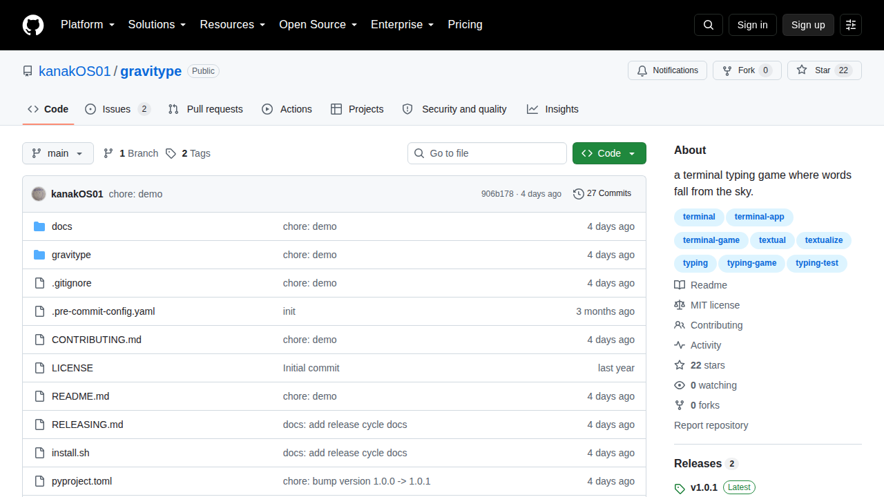884x497 pixels.
Task: Click the Star icon for the repository
Action: tap(802, 70)
